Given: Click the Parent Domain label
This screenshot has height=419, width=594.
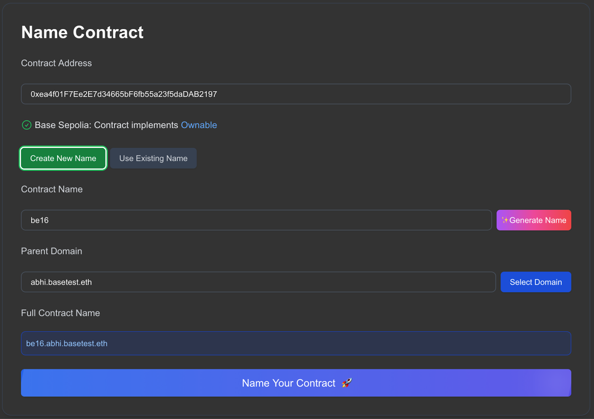Looking at the screenshot, I should 52,251.
